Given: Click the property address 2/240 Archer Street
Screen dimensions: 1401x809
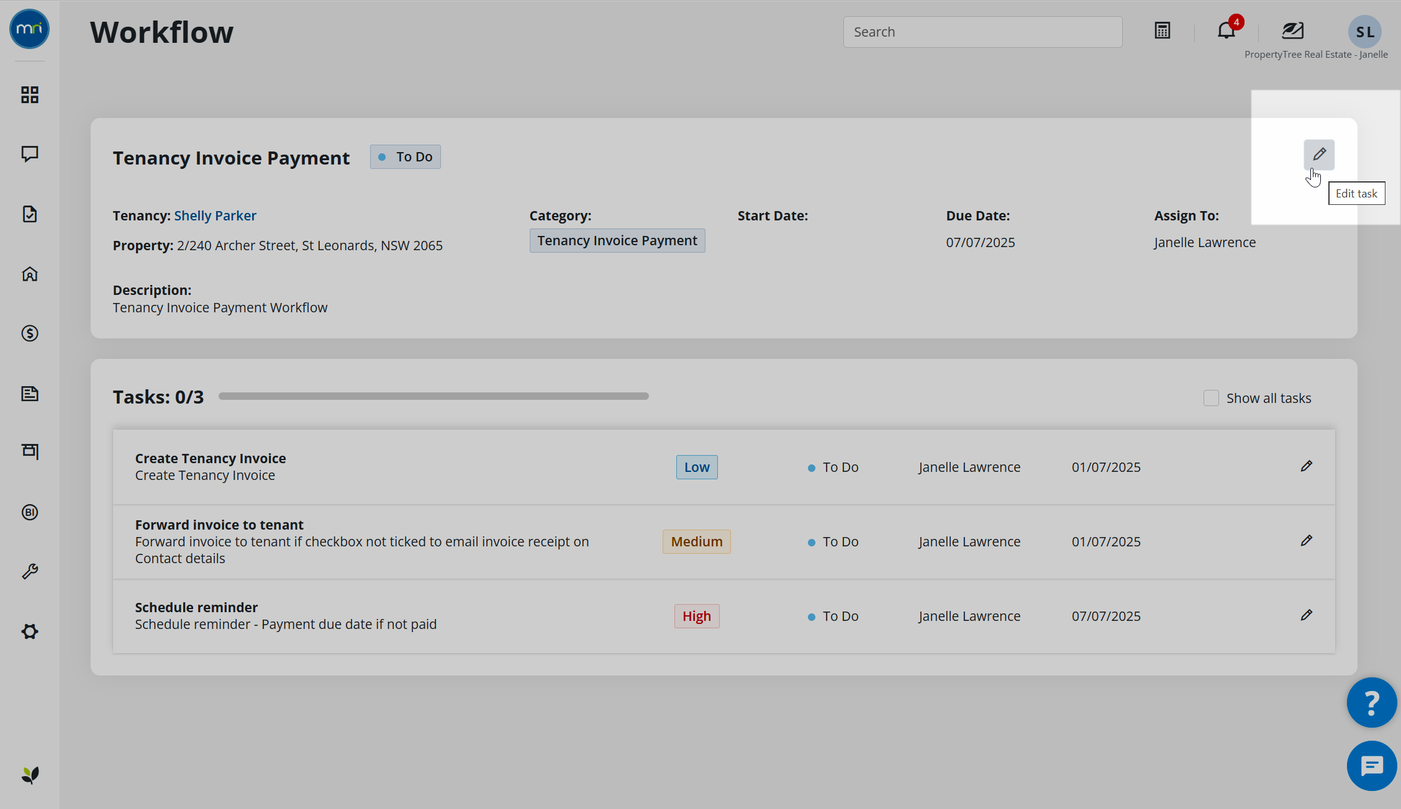Looking at the screenshot, I should [x=310, y=245].
